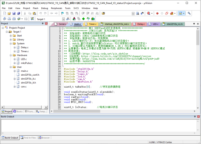201x144 pixels.
Task: Expand the Library folder node
Action: 11,39
